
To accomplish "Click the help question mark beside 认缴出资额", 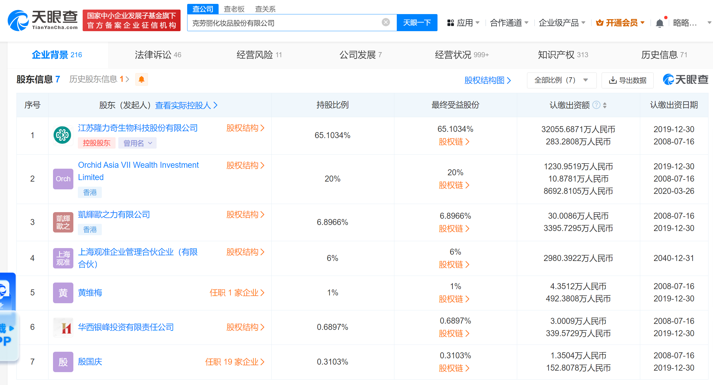I will (x=596, y=105).
